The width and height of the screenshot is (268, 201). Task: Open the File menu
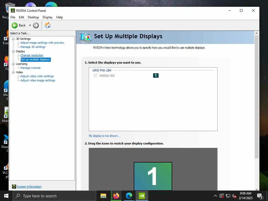(x=13, y=17)
